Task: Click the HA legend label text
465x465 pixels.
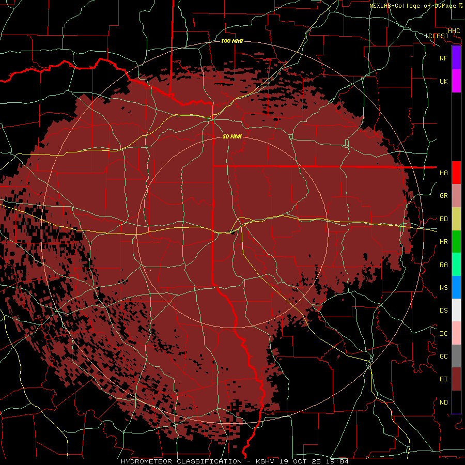Action: pyautogui.click(x=443, y=173)
